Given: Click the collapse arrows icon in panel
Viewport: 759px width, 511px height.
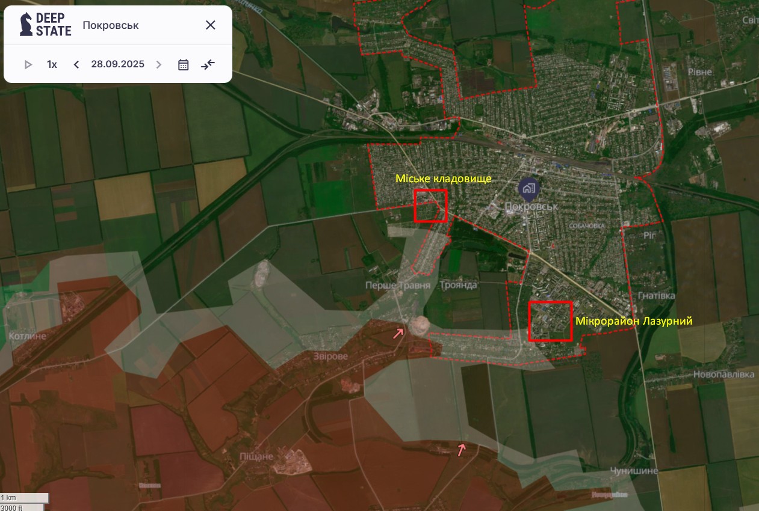Looking at the screenshot, I should 208,64.
